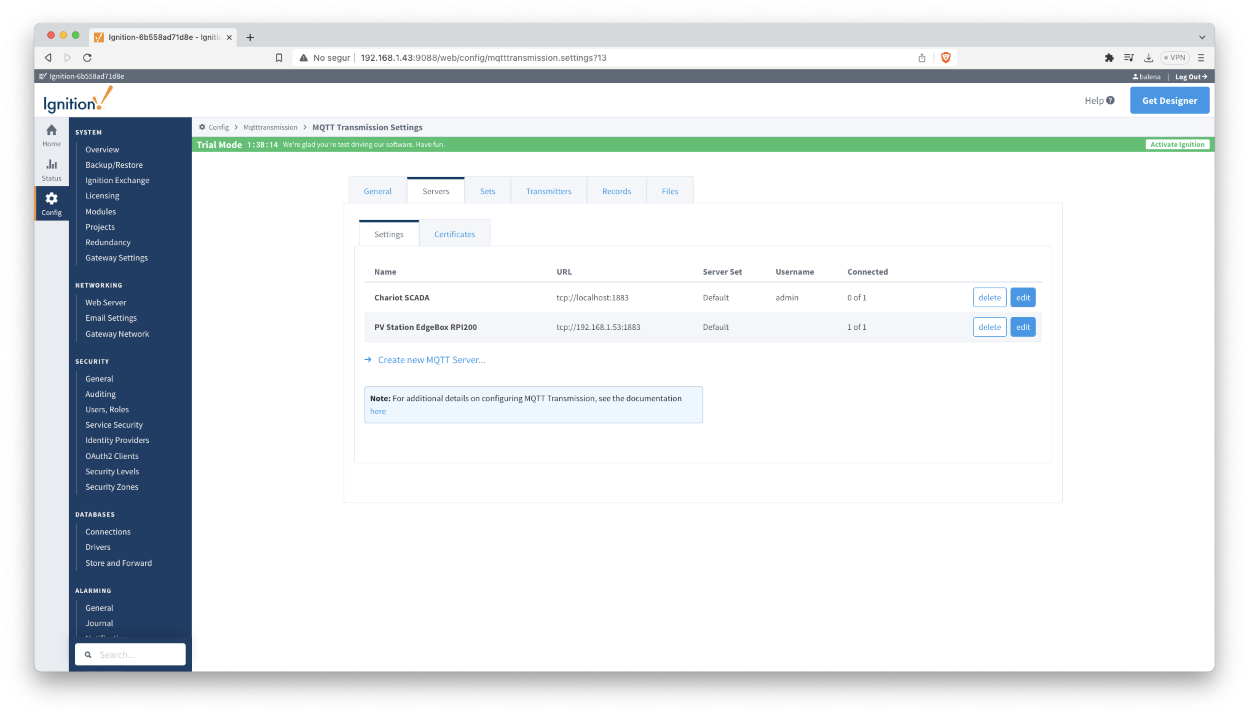Switch to the Certificates sub-tab
This screenshot has height=717, width=1249.
coord(454,234)
